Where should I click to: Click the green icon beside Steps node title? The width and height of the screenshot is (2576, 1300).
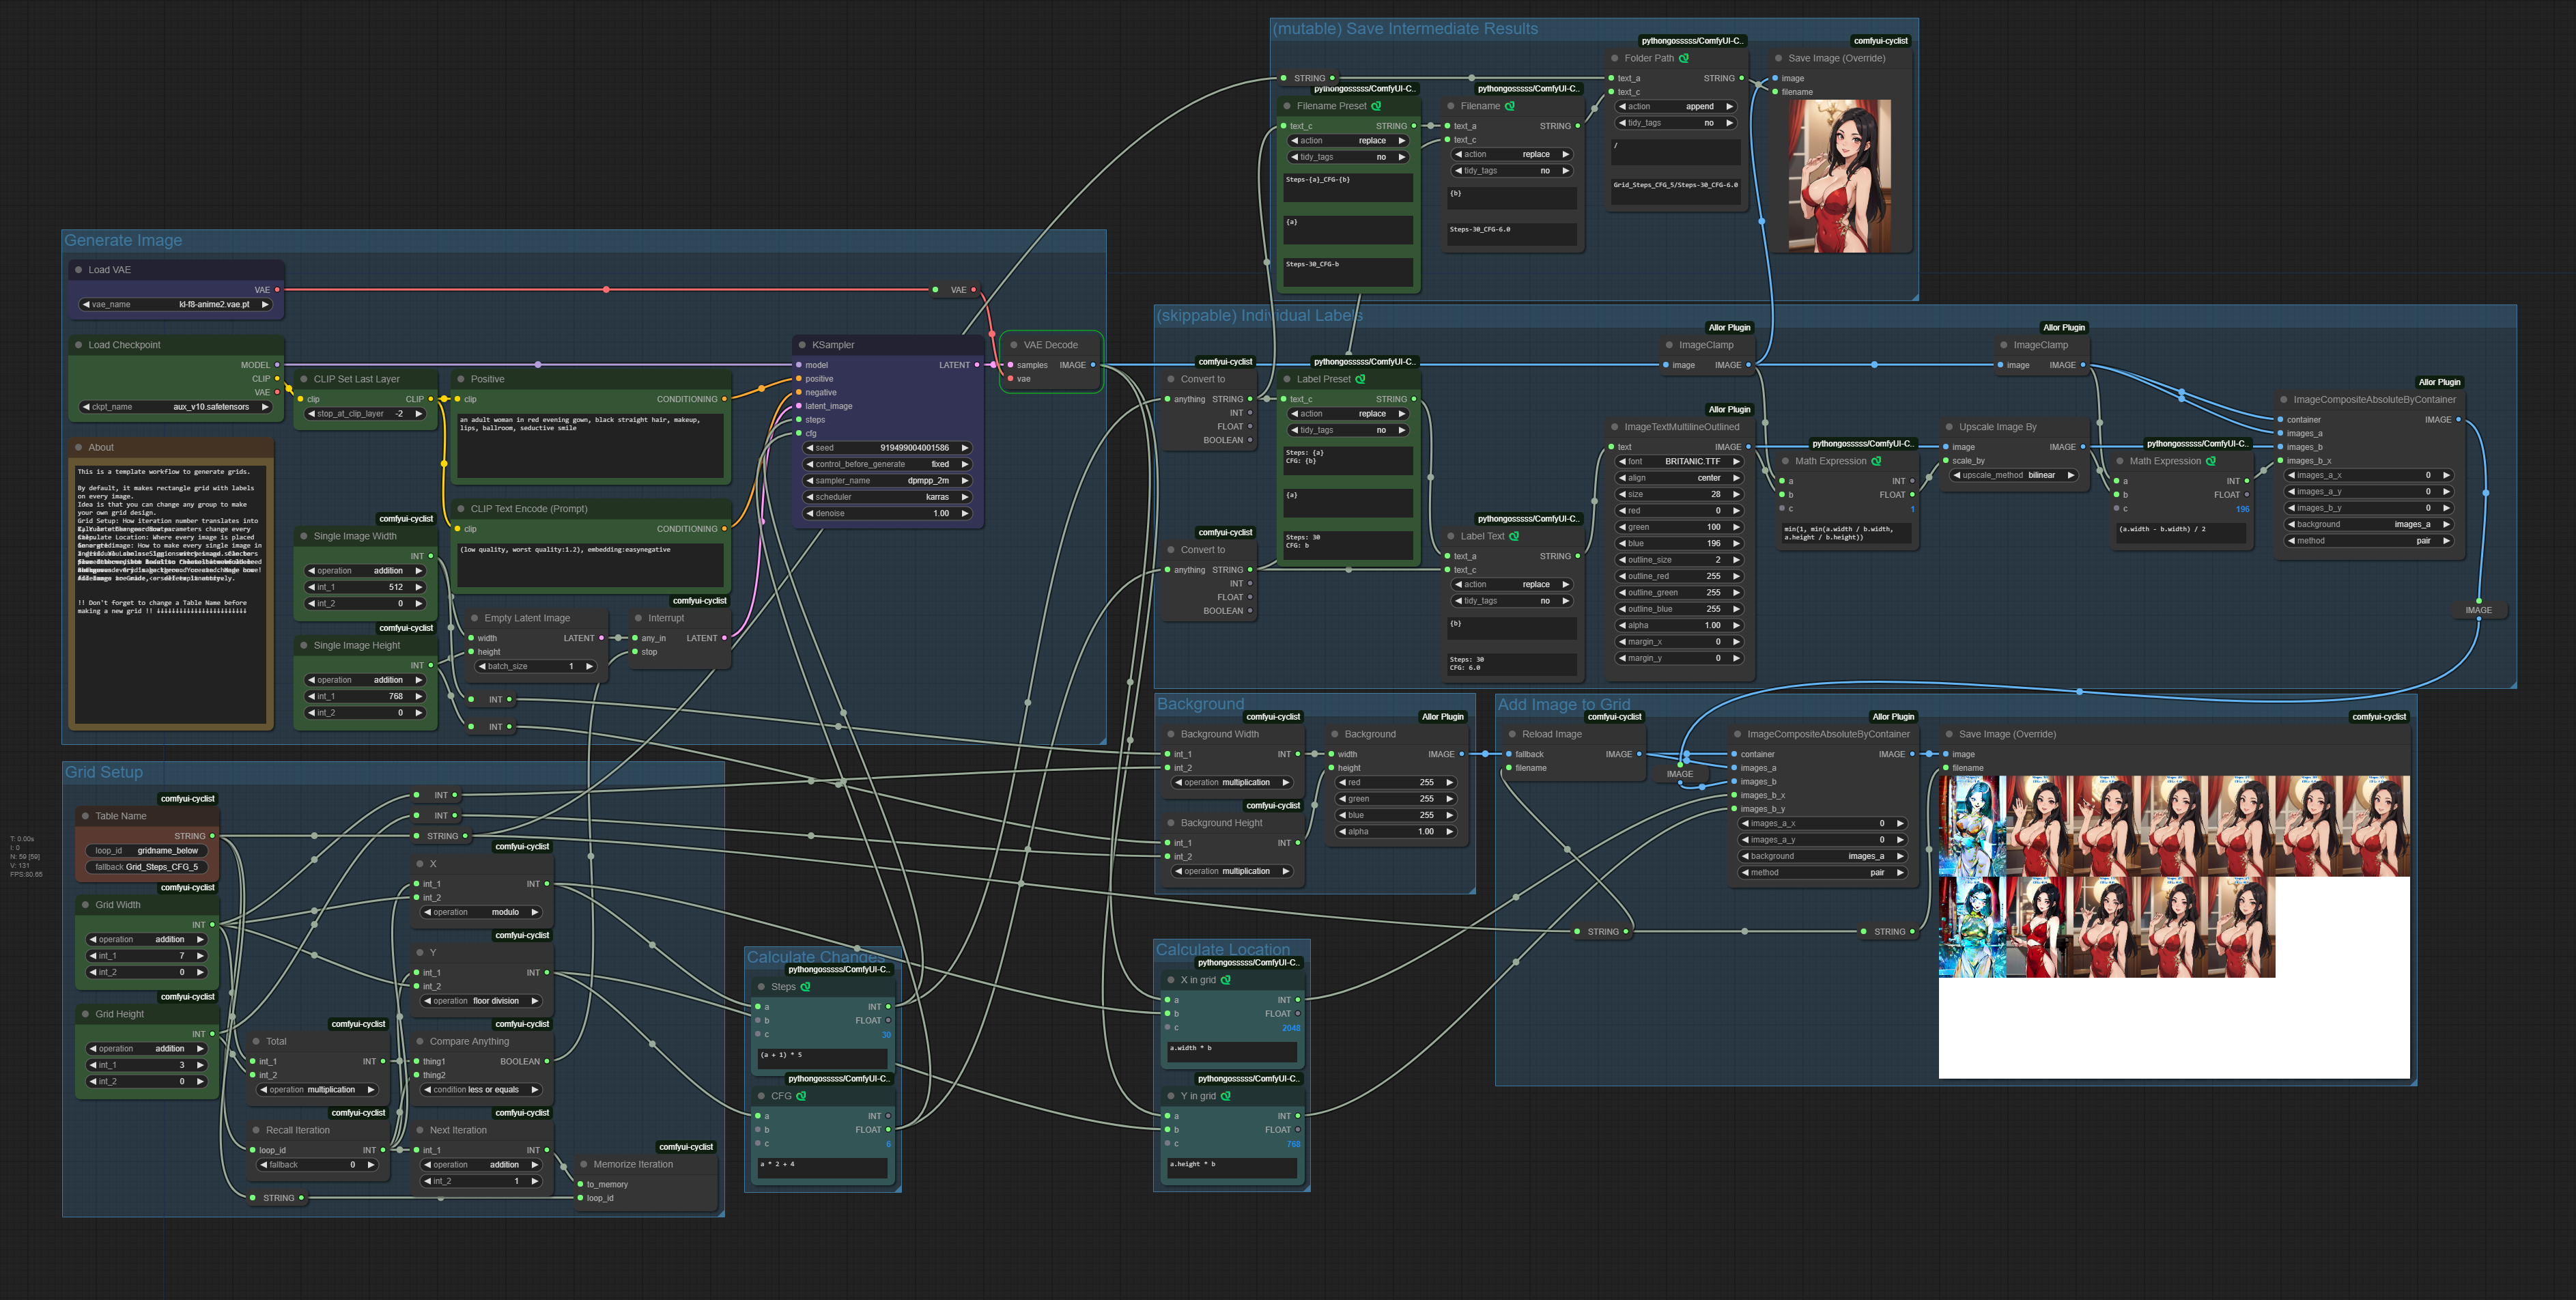pyautogui.click(x=805, y=987)
